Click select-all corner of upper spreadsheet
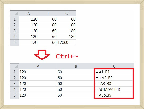Viewport: 144px width, 109px height. tap(15, 13)
